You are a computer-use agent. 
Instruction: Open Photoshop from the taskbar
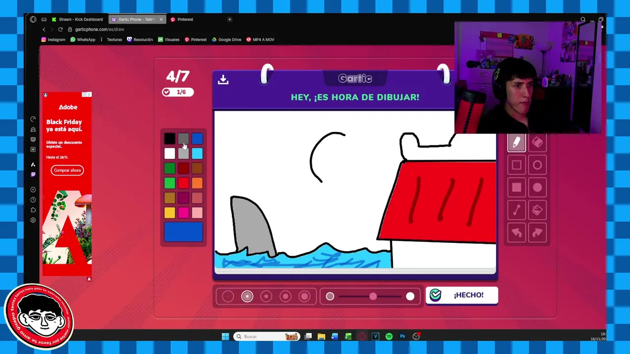[x=403, y=336]
